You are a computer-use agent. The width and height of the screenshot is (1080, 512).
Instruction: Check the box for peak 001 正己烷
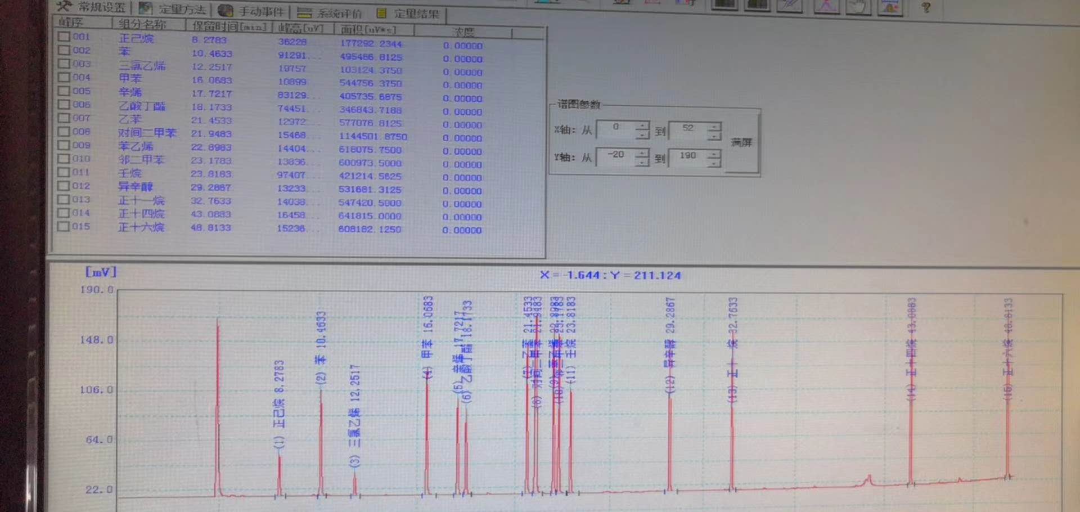[64, 37]
